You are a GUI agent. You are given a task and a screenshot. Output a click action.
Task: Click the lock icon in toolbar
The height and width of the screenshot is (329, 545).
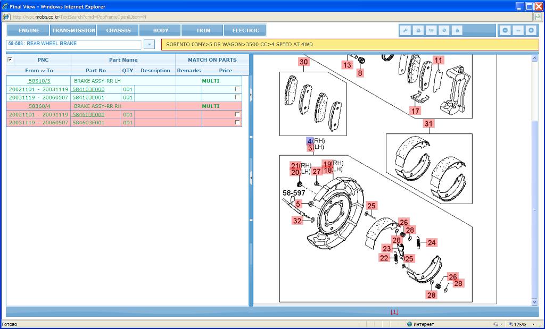pyautogui.click(x=457, y=30)
